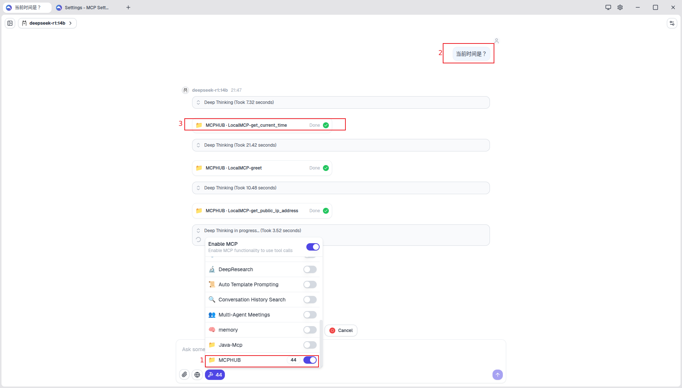Turn off the MCPHUB toggle
Screen dimensions: 682x388
pyautogui.click(x=310, y=360)
